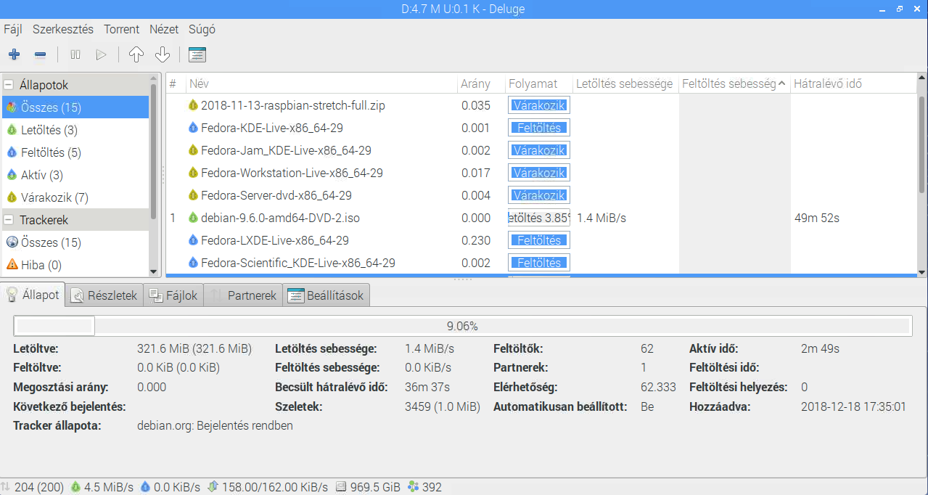Collapse the Állapotok sidebar section
Viewport: 928px width, 495px height.
(x=9, y=85)
